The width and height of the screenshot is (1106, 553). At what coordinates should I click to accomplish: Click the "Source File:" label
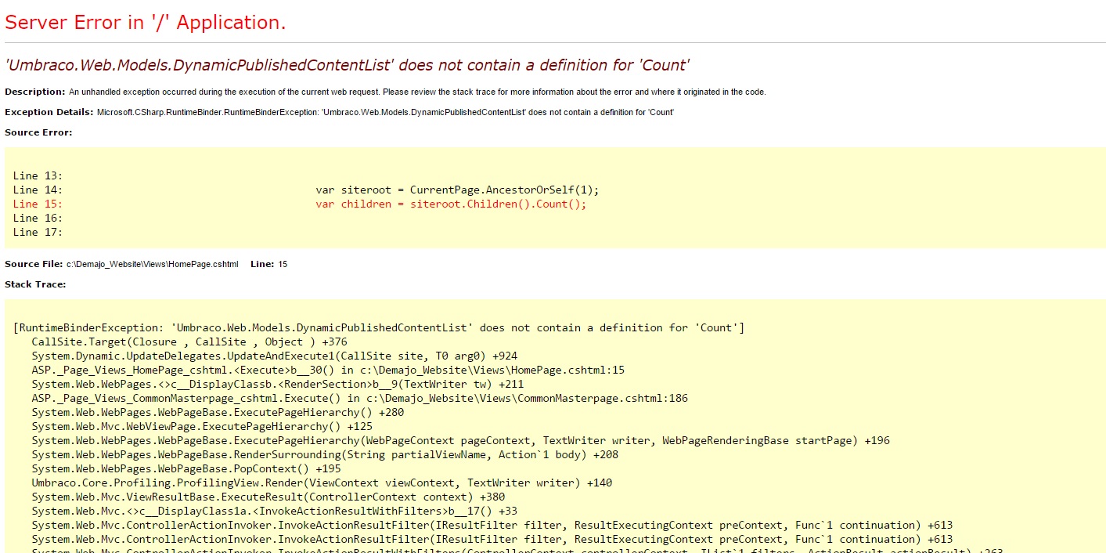[x=34, y=264]
